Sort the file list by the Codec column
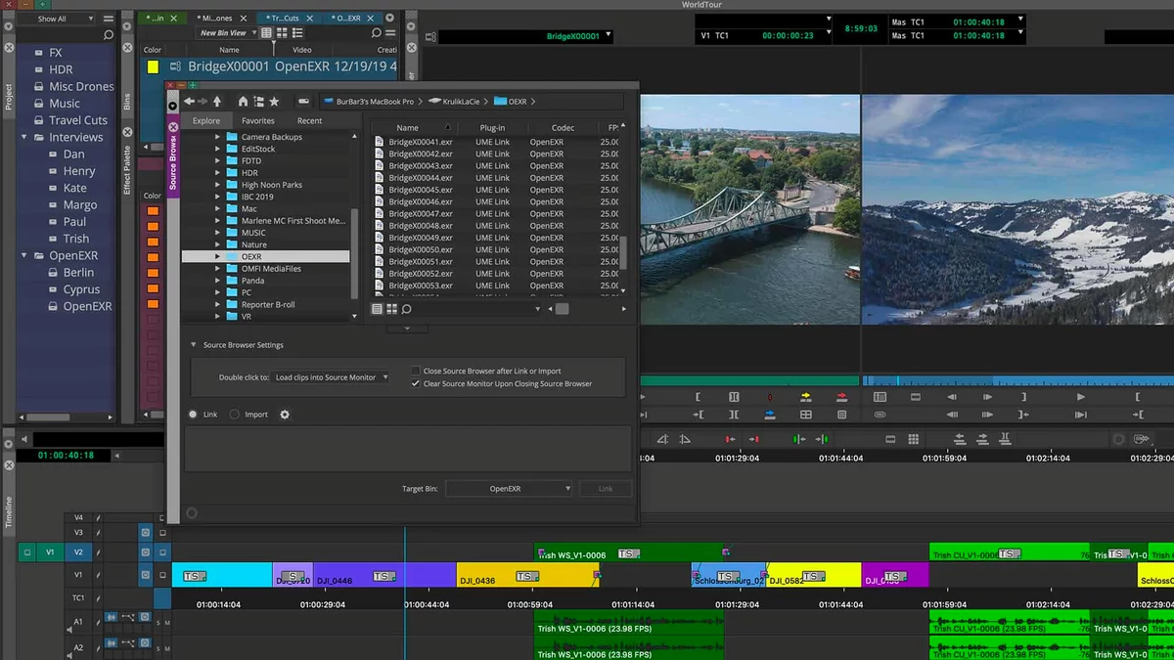1174x660 pixels. pos(563,128)
